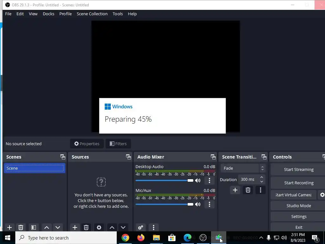
Task: Move scene down arrow
Action: (x=58, y=227)
